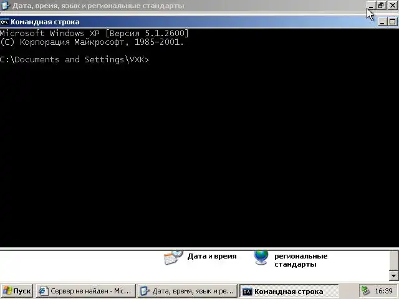Click the '(С) Корпорация Майкрософт, 1985-2001.' line
Viewport: 399px width, 299px height.
click(x=92, y=42)
